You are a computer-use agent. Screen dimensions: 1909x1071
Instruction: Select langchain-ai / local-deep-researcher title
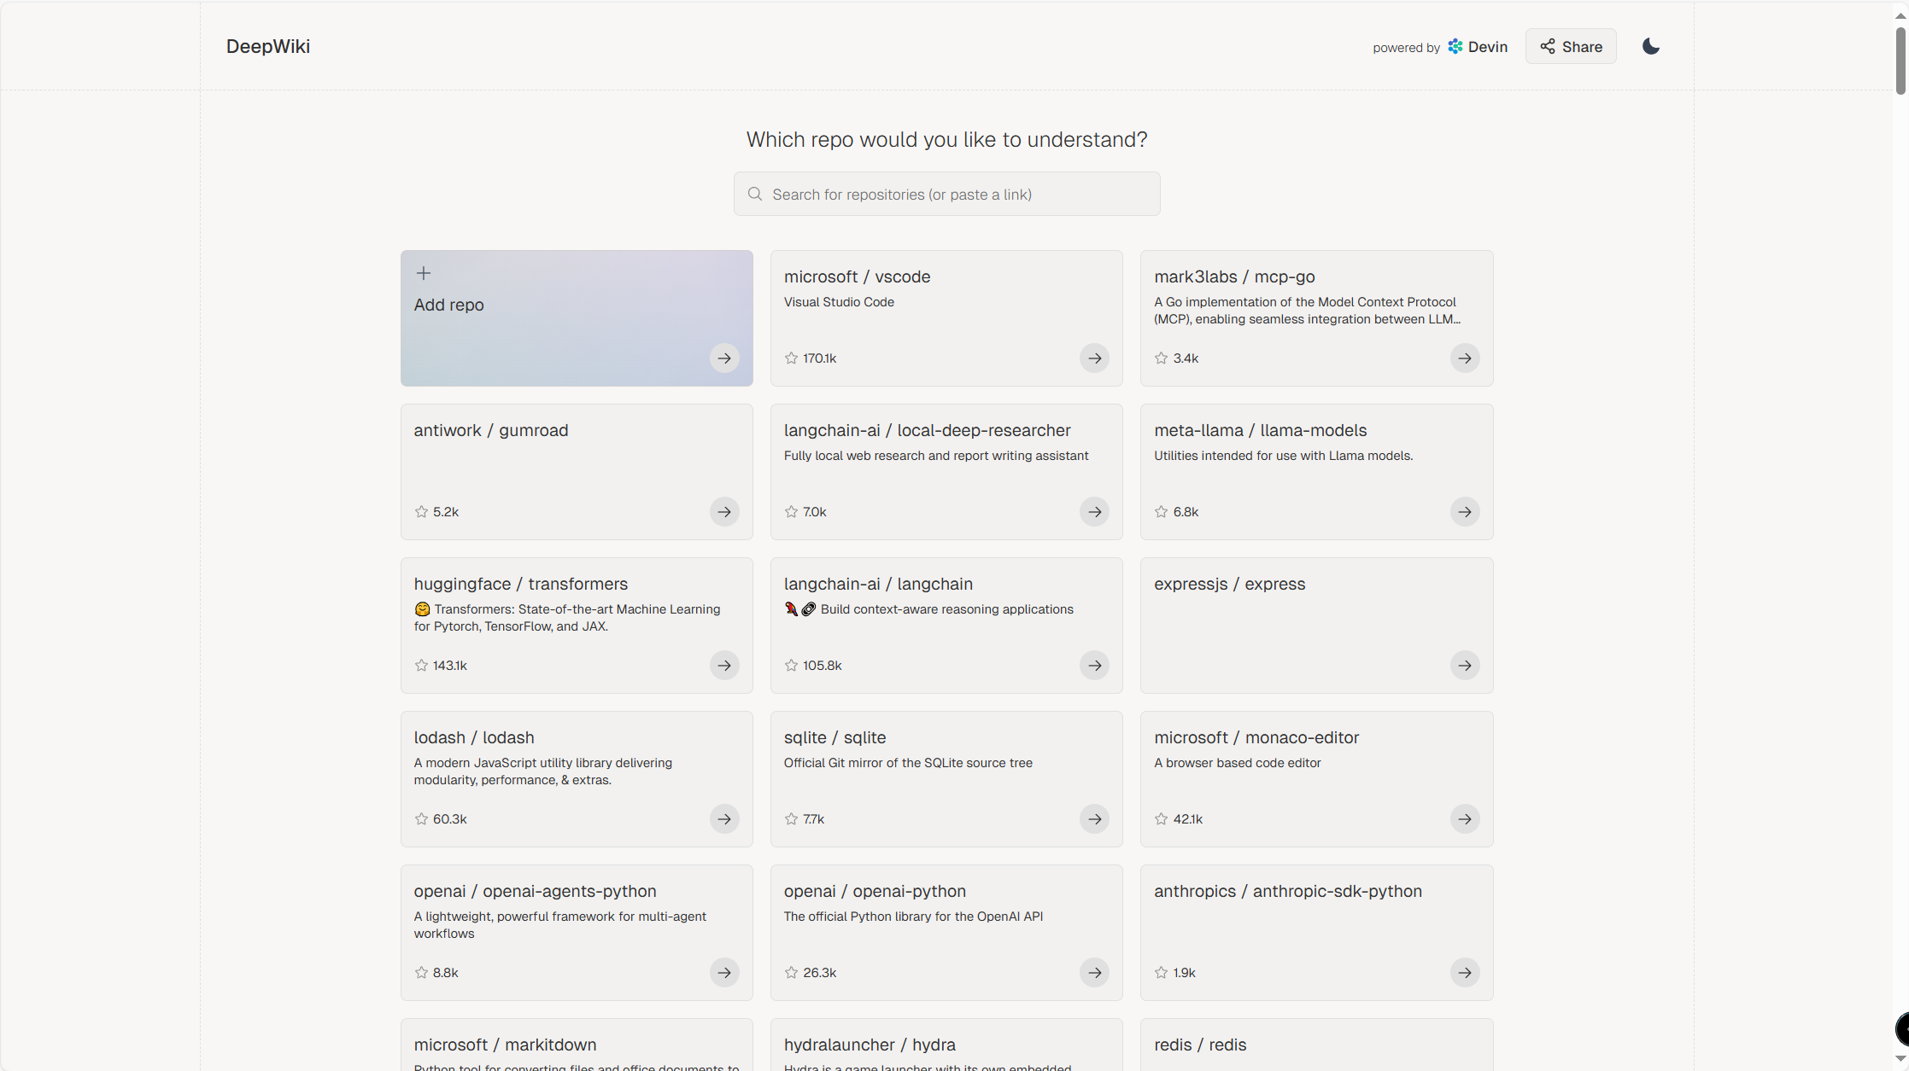pyautogui.click(x=927, y=430)
